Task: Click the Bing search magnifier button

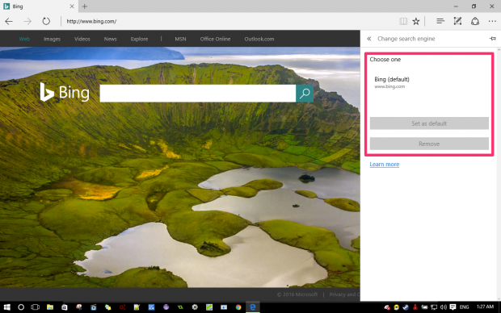Action: pos(305,93)
